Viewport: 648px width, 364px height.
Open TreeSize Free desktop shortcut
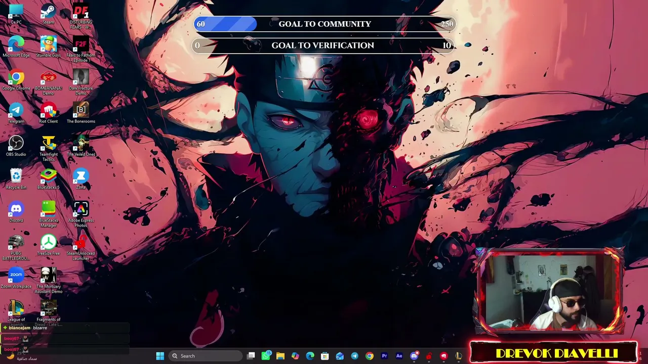click(48, 246)
